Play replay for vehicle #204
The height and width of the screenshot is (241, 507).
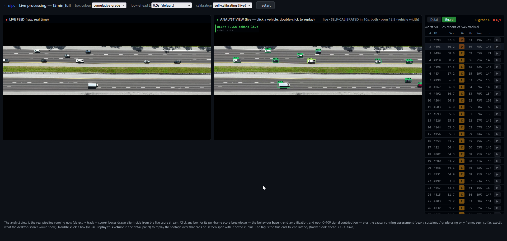point(497,100)
